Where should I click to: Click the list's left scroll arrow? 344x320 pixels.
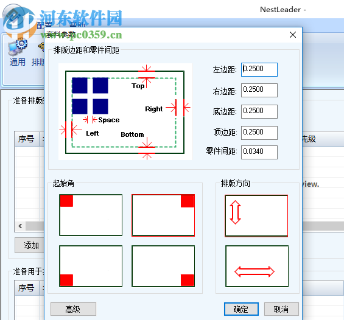[21, 226]
